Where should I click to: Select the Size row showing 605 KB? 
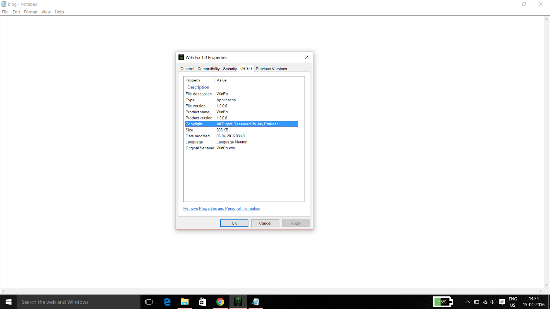pos(241,130)
